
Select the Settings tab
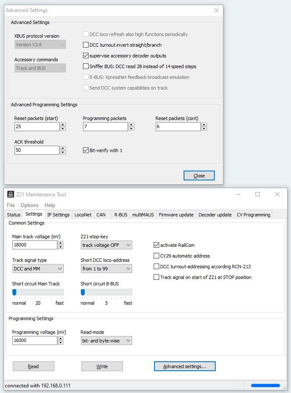(x=34, y=214)
